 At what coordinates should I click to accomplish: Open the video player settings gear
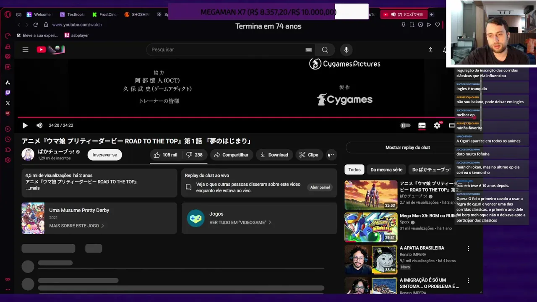[x=437, y=125]
